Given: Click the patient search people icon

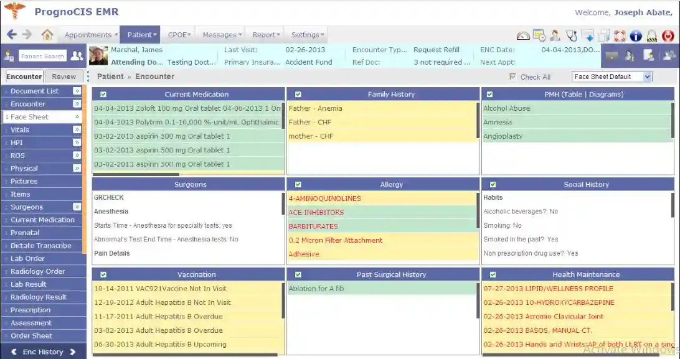Looking at the screenshot, I should 77,55.
